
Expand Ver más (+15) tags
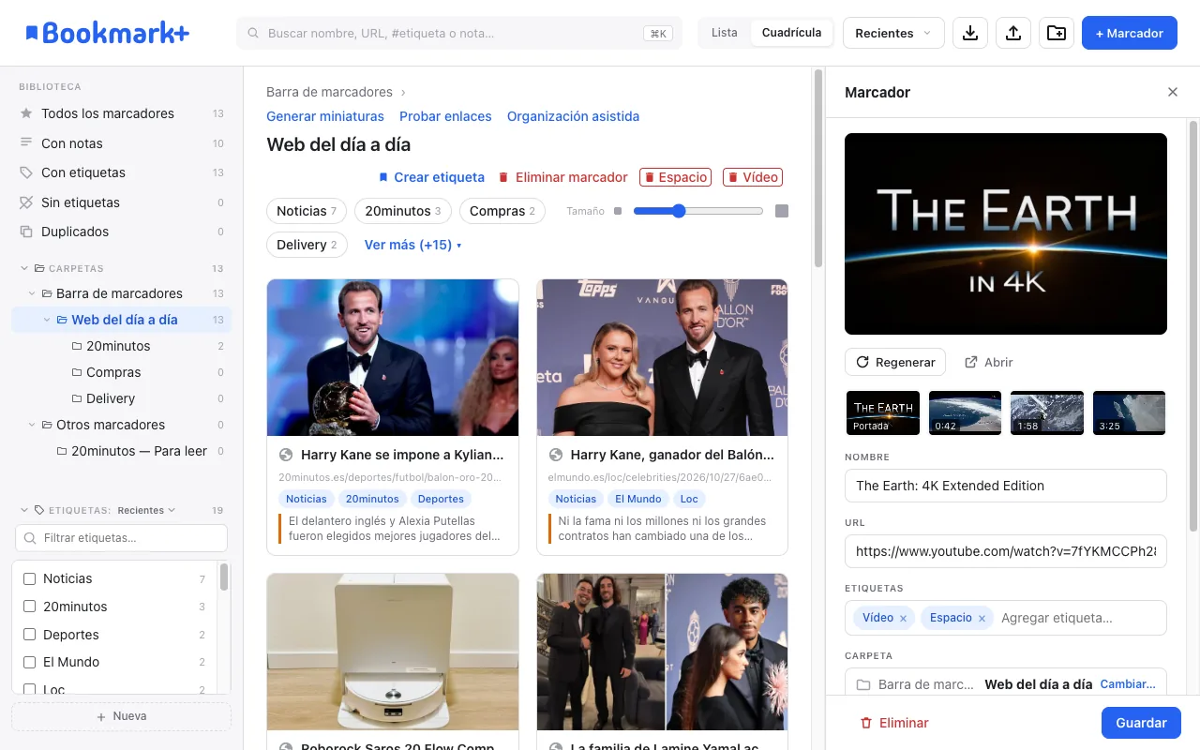(x=412, y=245)
